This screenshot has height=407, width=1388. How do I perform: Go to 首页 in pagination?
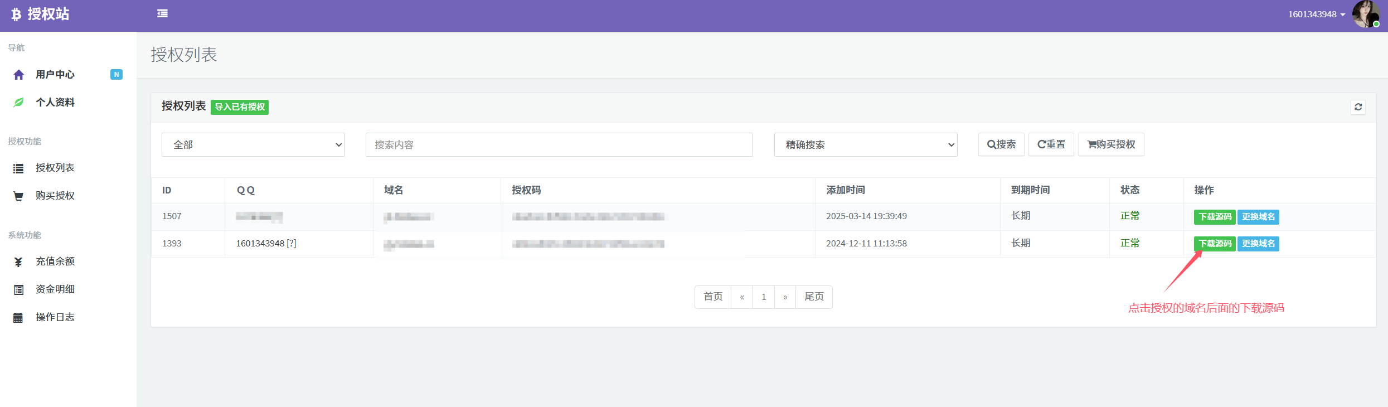point(713,297)
